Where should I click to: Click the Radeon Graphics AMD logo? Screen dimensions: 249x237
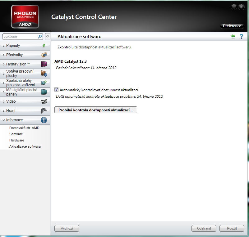[25, 17]
